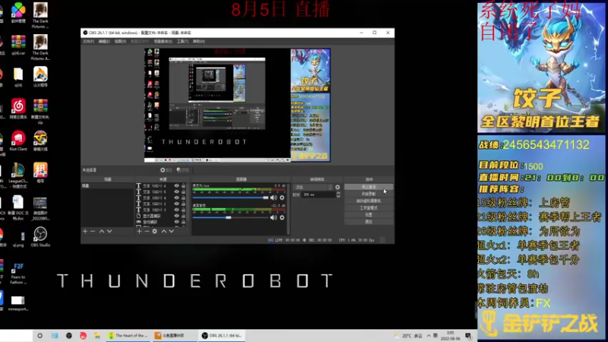Select the scene entry in scenes list
Image resolution: width=608 pixels, height=342 pixels.
click(x=107, y=186)
